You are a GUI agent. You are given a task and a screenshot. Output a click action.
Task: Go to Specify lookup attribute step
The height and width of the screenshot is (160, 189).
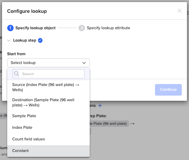click(x=109, y=28)
